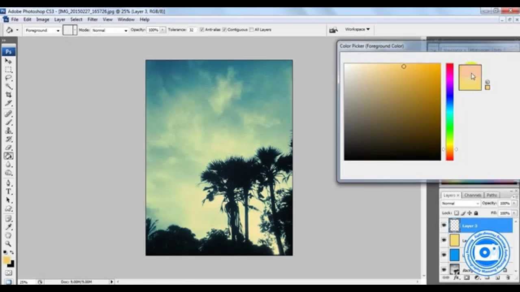Click the yellow layer thumbnail
The image size is (520, 292).
454,240
